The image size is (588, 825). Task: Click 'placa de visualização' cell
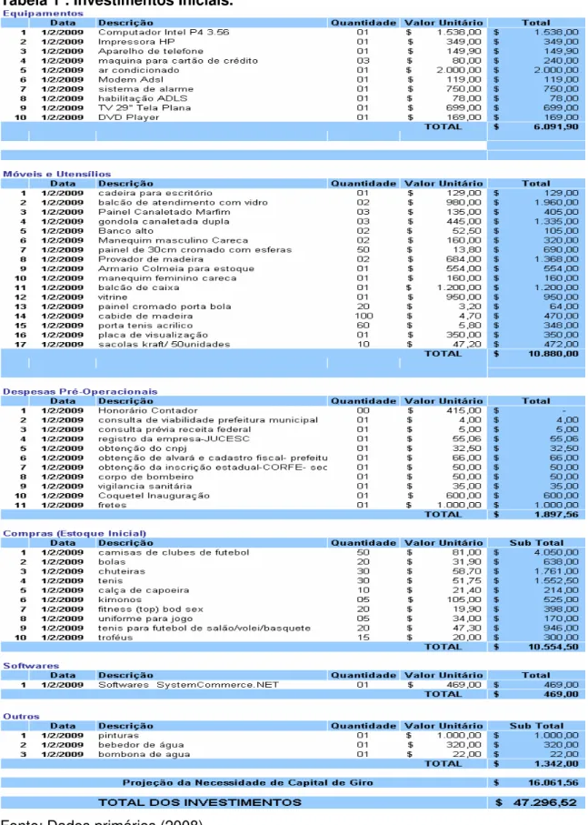(153, 335)
